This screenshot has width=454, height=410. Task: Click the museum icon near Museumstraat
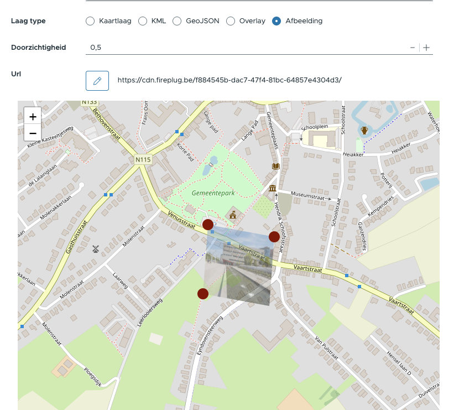272,189
